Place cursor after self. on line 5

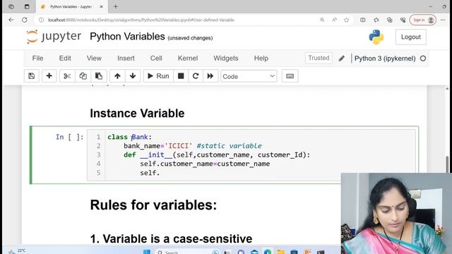coord(160,173)
